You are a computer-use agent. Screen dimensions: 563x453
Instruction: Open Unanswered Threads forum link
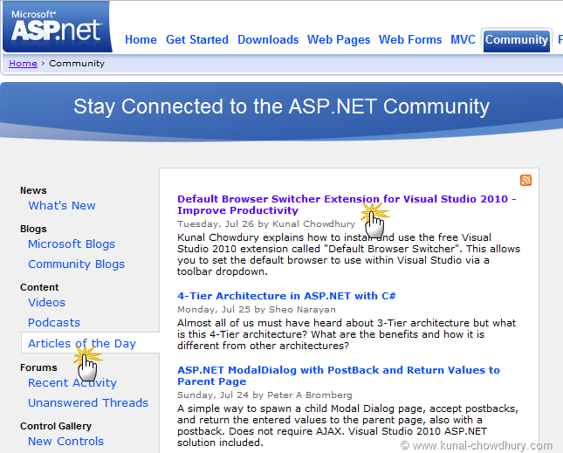tap(88, 403)
